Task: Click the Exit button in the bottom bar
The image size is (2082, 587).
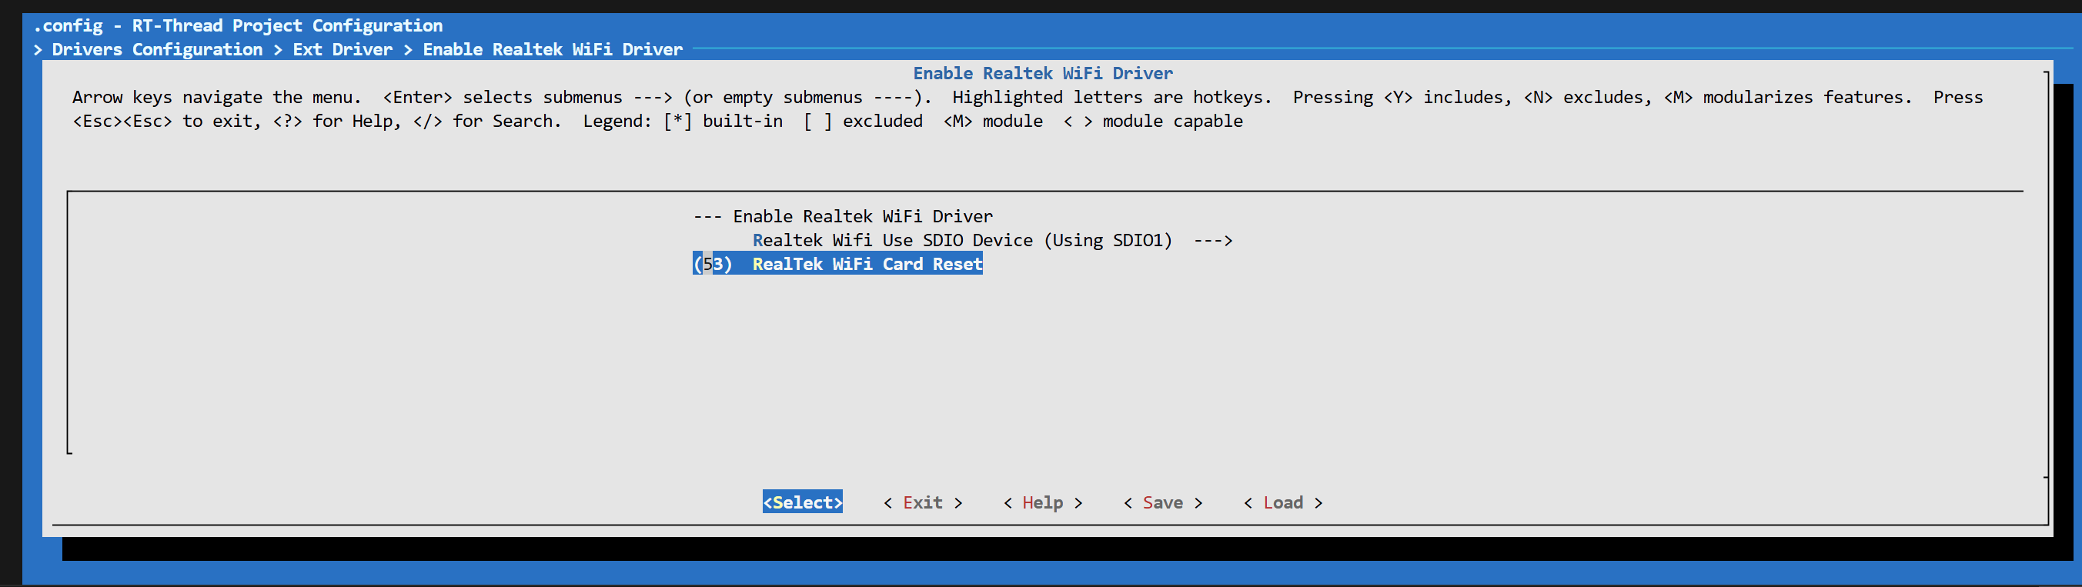Action: (x=922, y=502)
